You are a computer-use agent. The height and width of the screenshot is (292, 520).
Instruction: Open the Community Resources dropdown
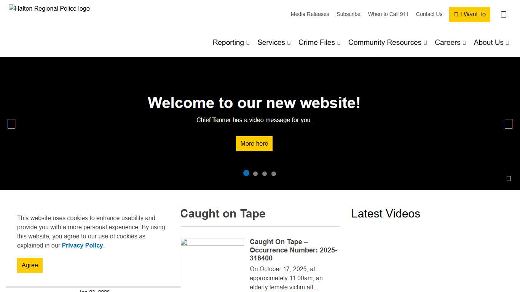[x=388, y=43]
